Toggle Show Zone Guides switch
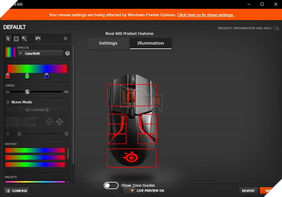Image resolution: width=282 pixels, height=197 pixels. (x=111, y=185)
